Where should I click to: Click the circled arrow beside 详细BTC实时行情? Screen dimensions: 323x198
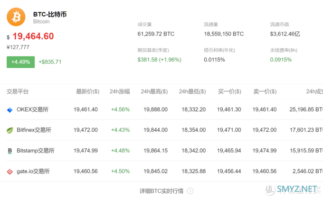(x=190, y=191)
